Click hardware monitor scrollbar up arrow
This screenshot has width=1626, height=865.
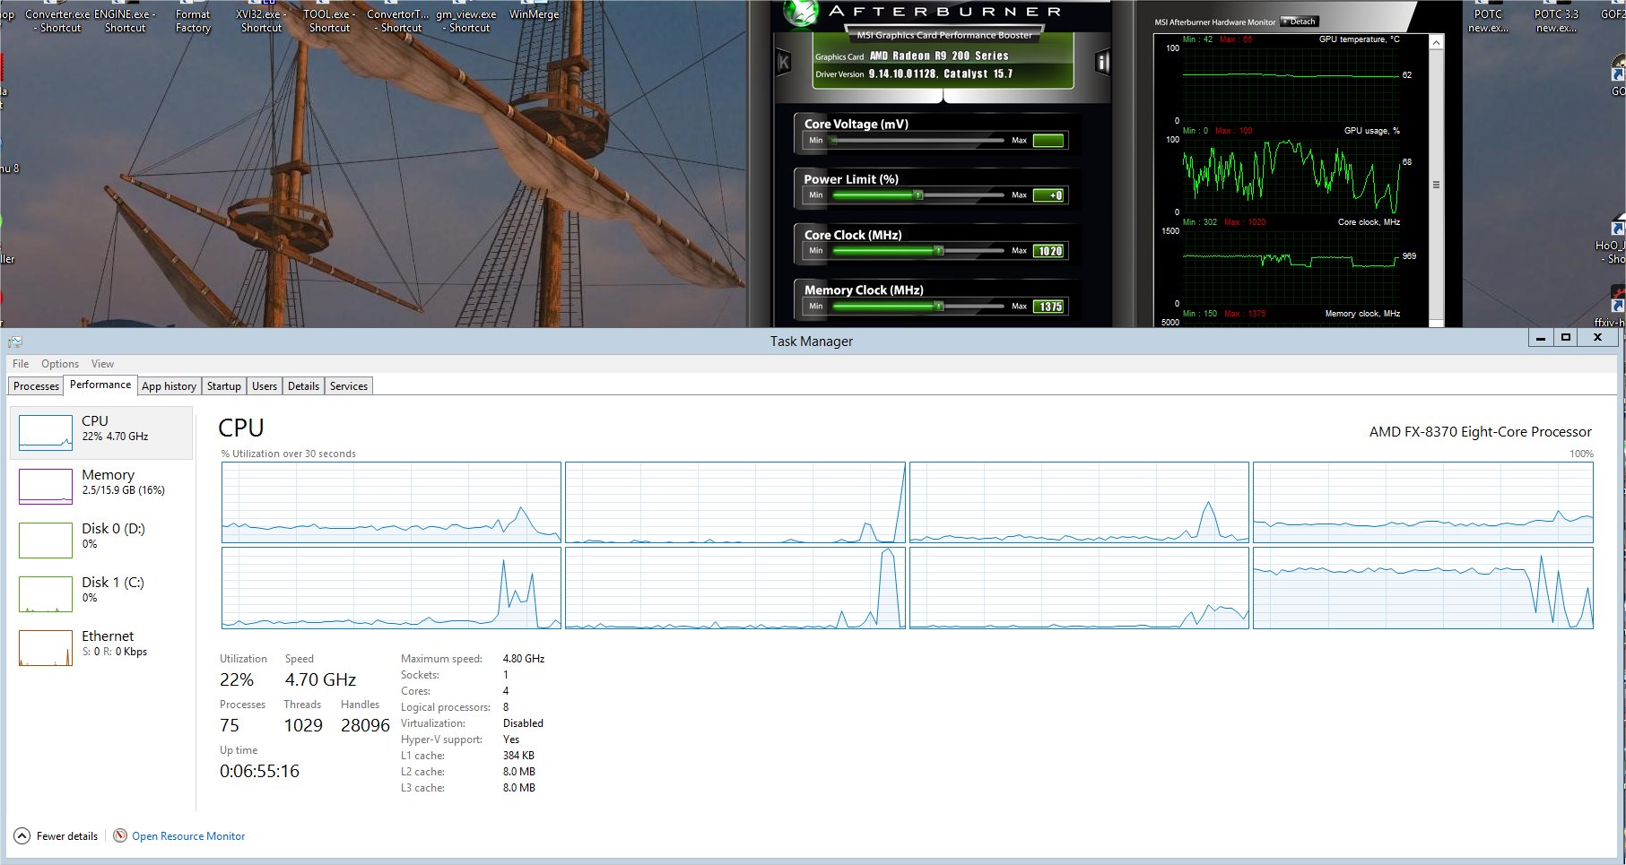1436,42
